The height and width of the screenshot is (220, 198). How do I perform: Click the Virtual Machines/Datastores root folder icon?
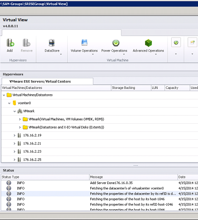(9, 95)
